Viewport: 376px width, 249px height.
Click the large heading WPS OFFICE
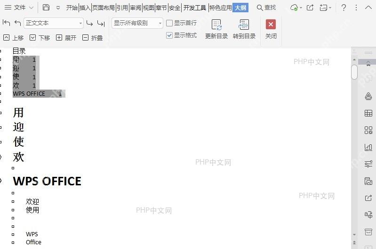47,181
